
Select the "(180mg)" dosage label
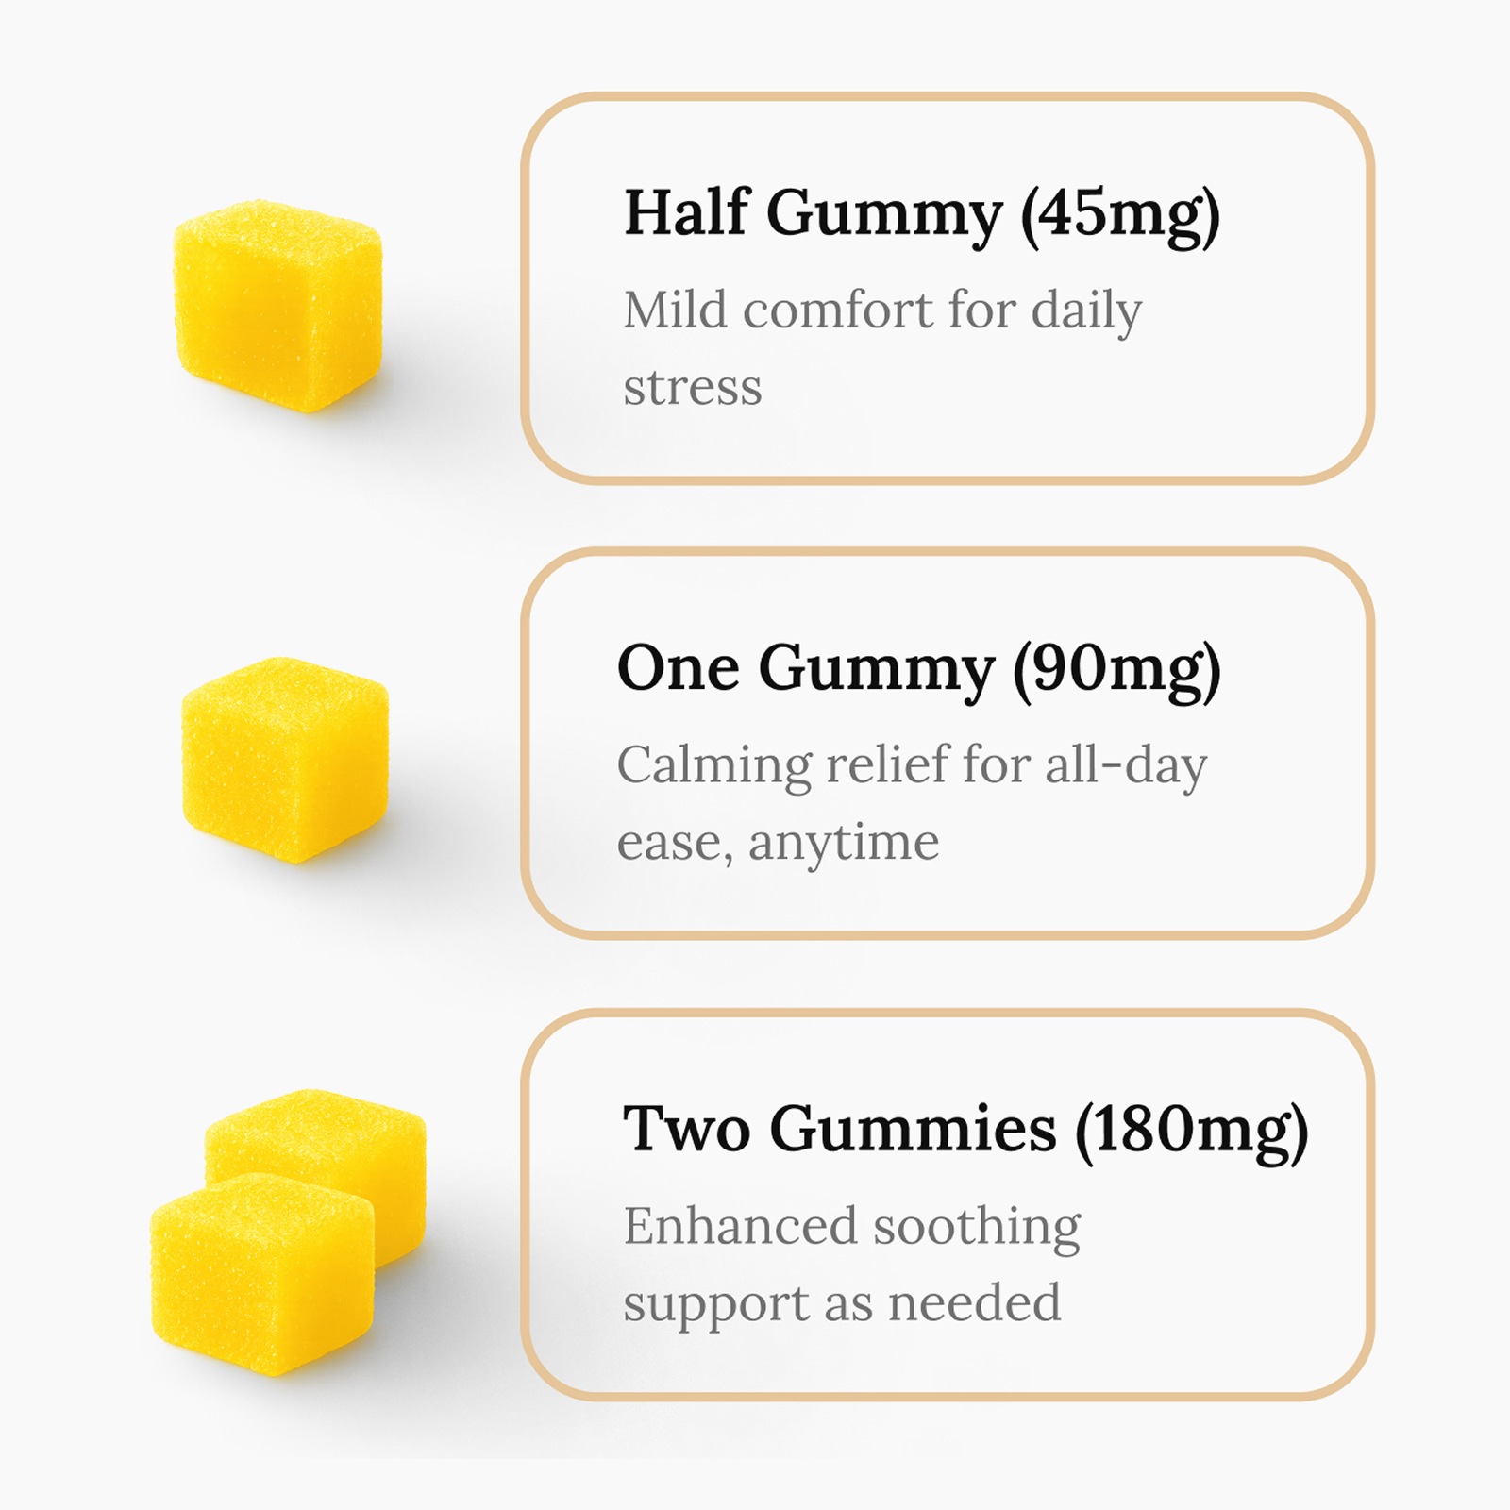pyautogui.click(x=1192, y=1131)
